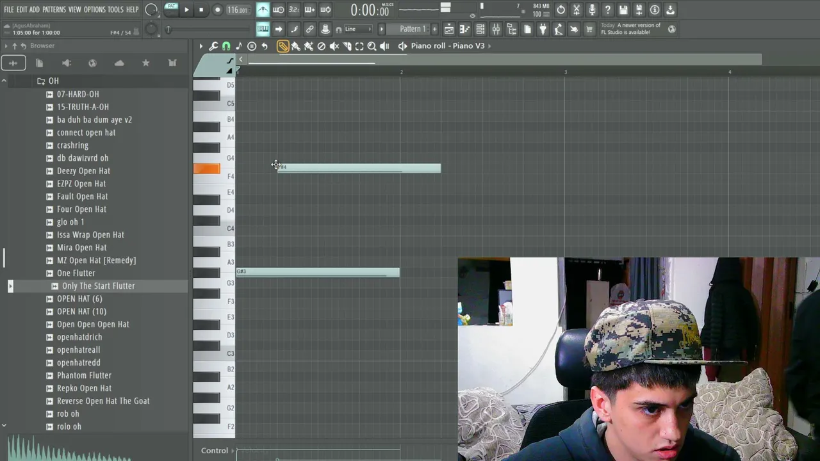Viewport: 820px width, 461px height.
Task: Save the project with floppy disk icon
Action: (x=623, y=10)
